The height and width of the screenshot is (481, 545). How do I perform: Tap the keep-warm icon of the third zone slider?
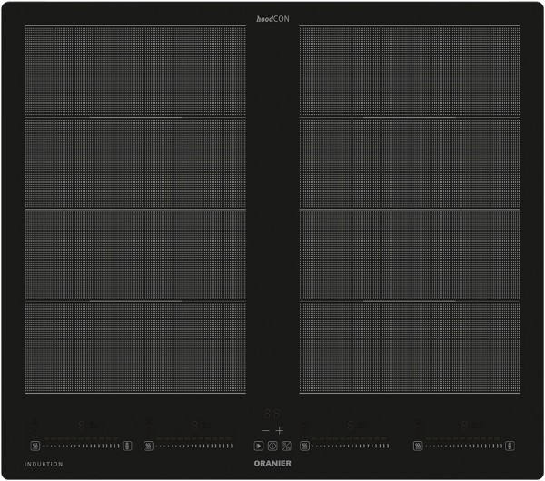(x=304, y=446)
